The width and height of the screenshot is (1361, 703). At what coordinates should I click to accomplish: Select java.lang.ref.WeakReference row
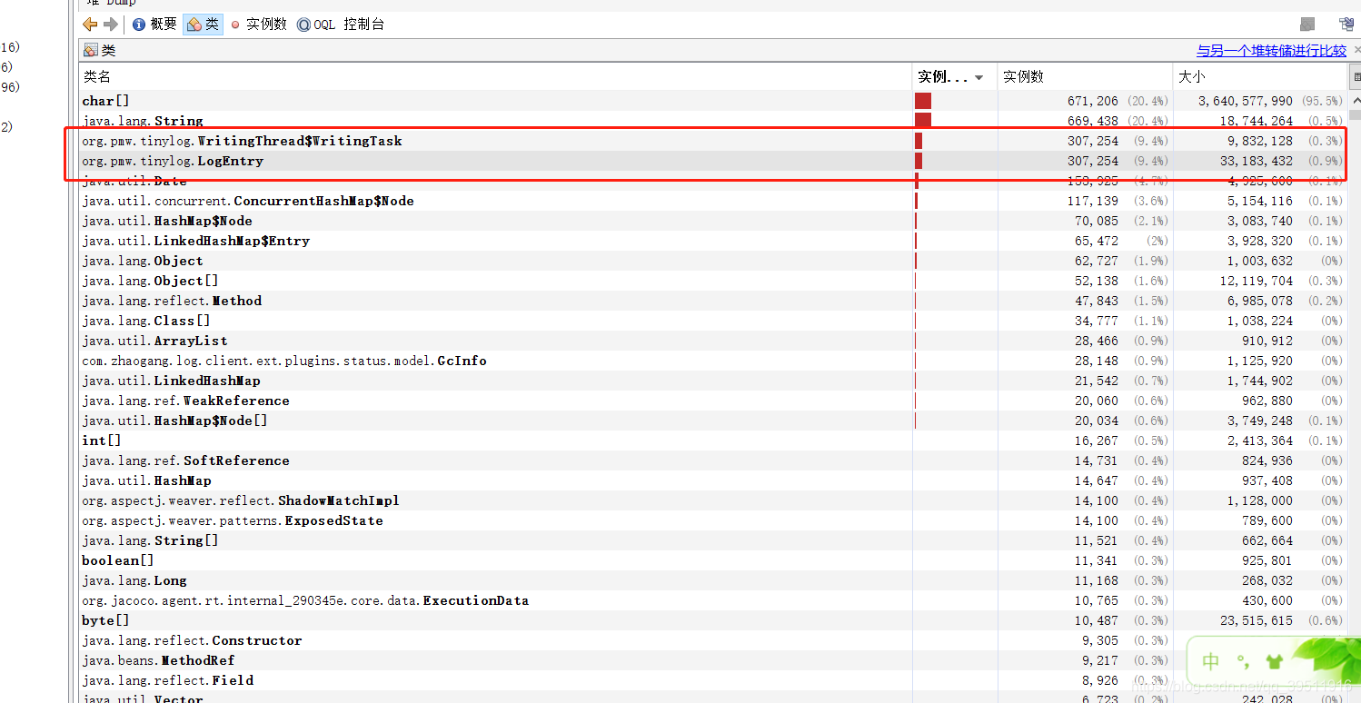[713, 401]
